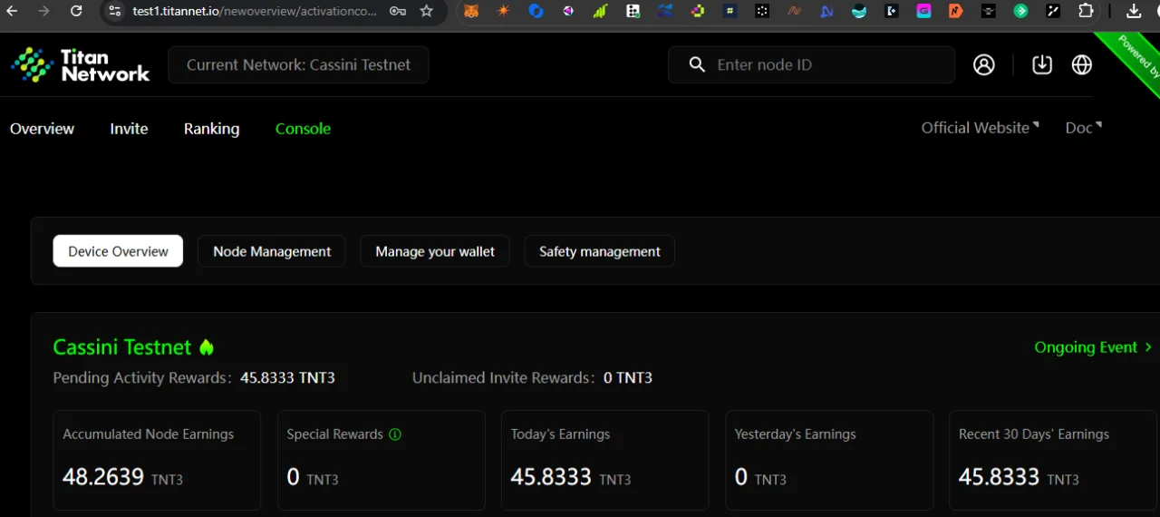Reload the page with the refresh icon
Screen dimensions: 1160x517
pyautogui.click(x=76, y=11)
